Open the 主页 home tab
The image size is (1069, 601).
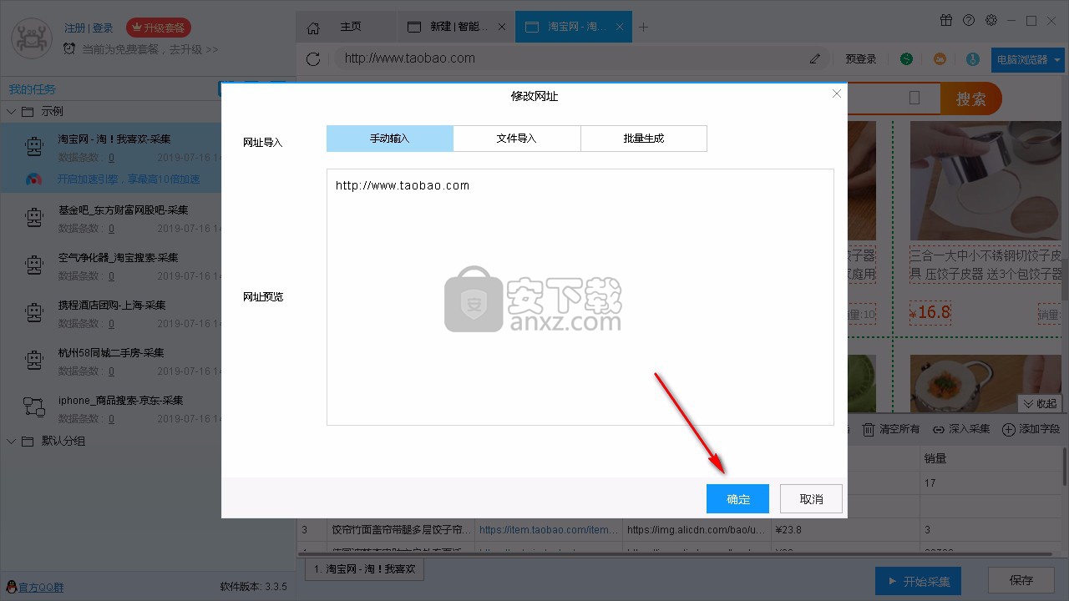point(351,27)
